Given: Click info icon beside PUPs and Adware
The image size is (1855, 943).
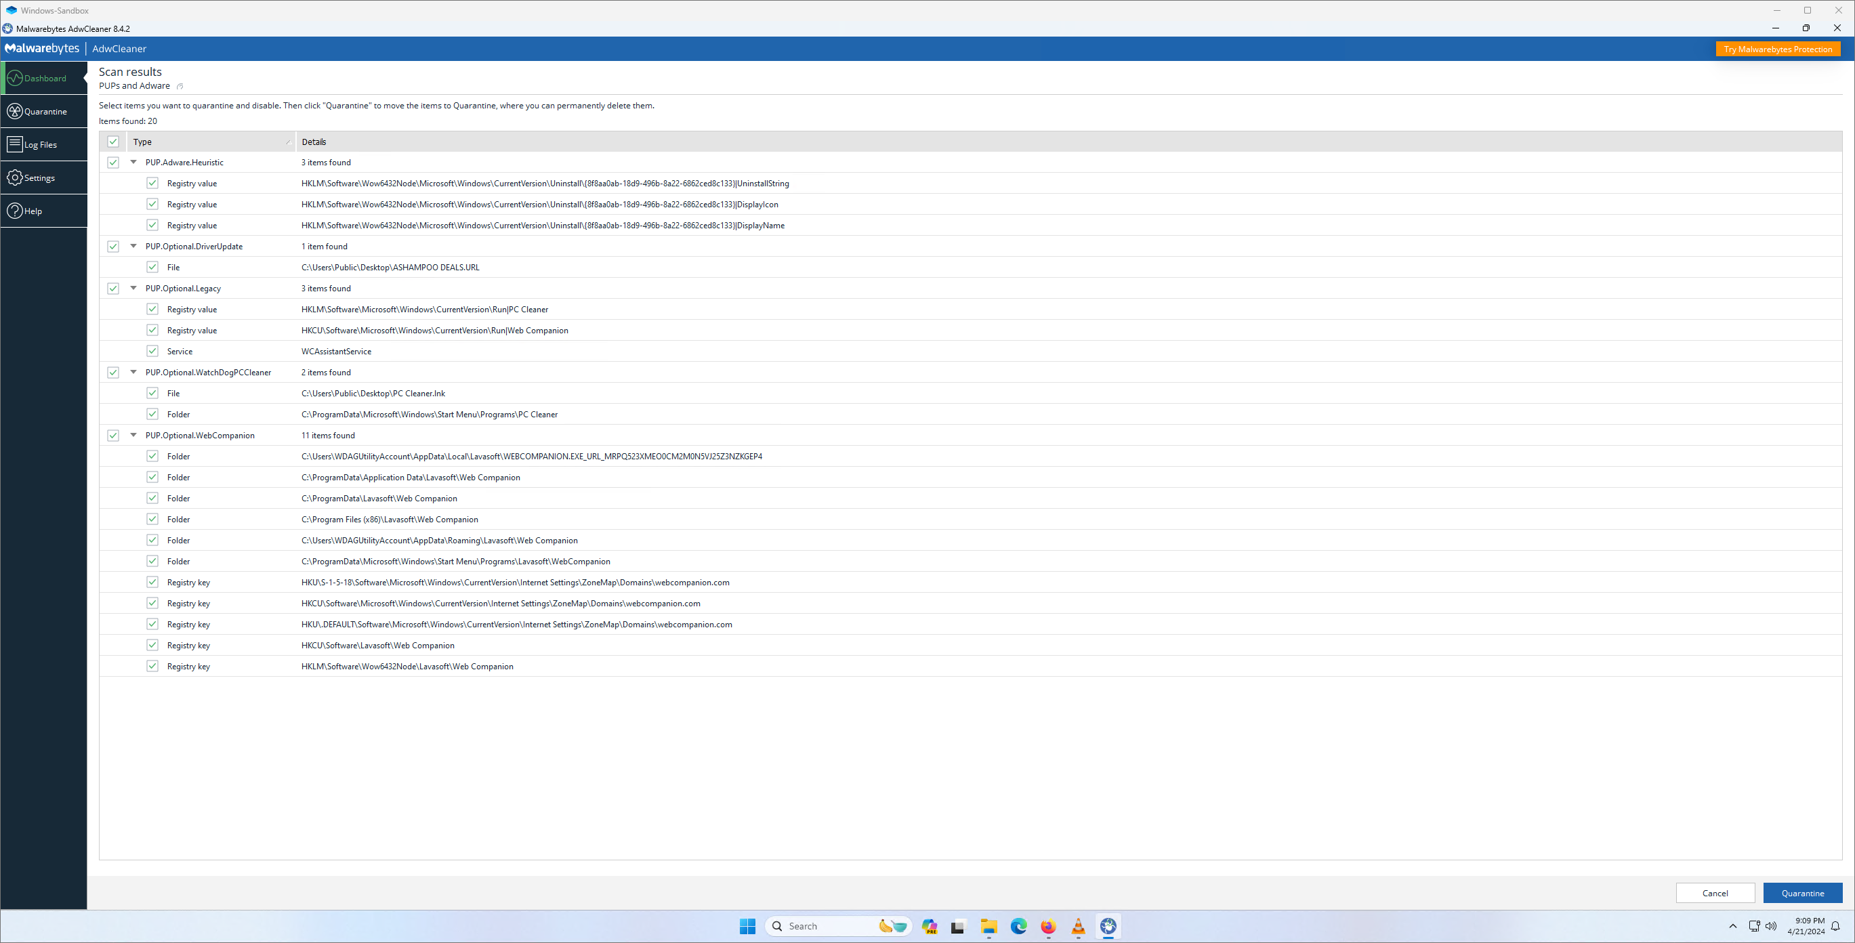Looking at the screenshot, I should click(x=180, y=87).
